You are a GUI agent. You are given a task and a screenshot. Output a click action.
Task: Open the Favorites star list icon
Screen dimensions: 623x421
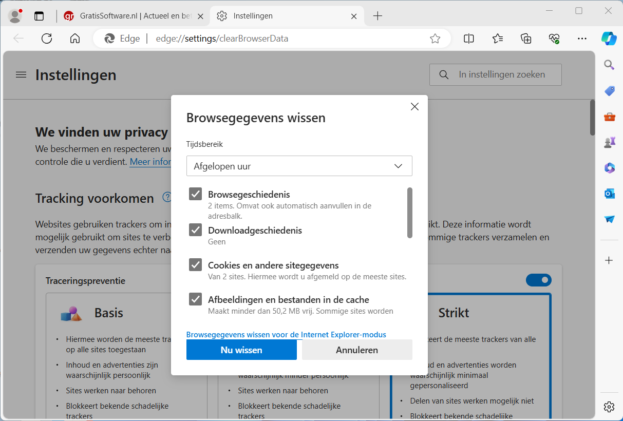point(497,39)
